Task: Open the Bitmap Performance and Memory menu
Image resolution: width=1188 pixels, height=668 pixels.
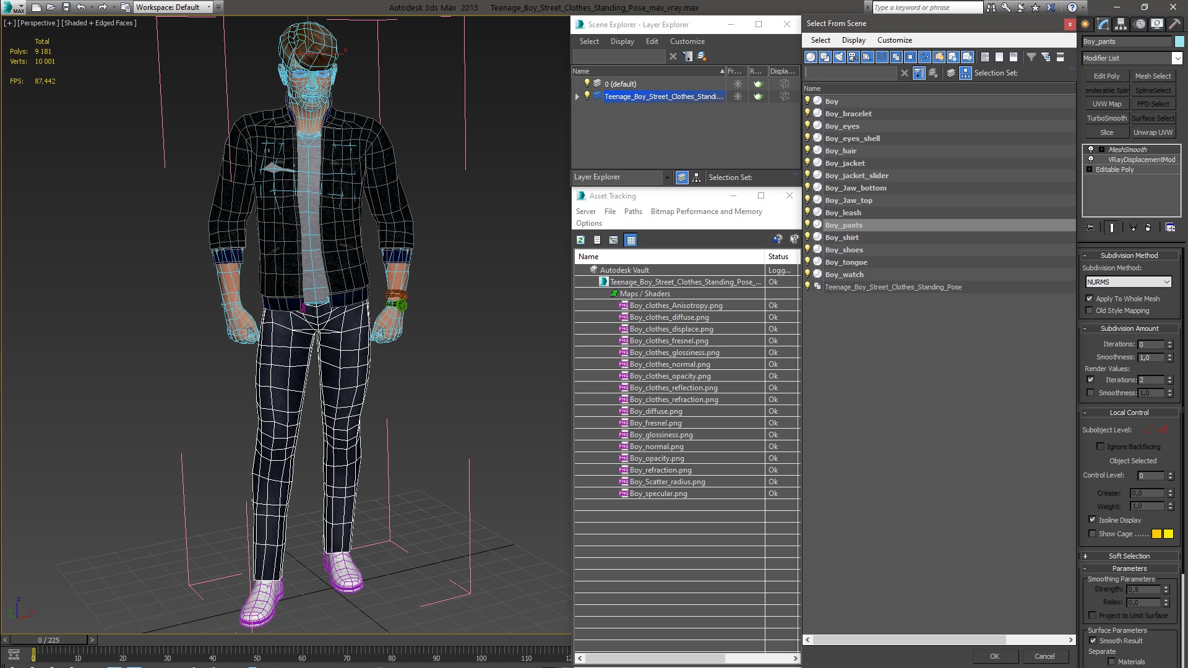Action: click(x=706, y=212)
